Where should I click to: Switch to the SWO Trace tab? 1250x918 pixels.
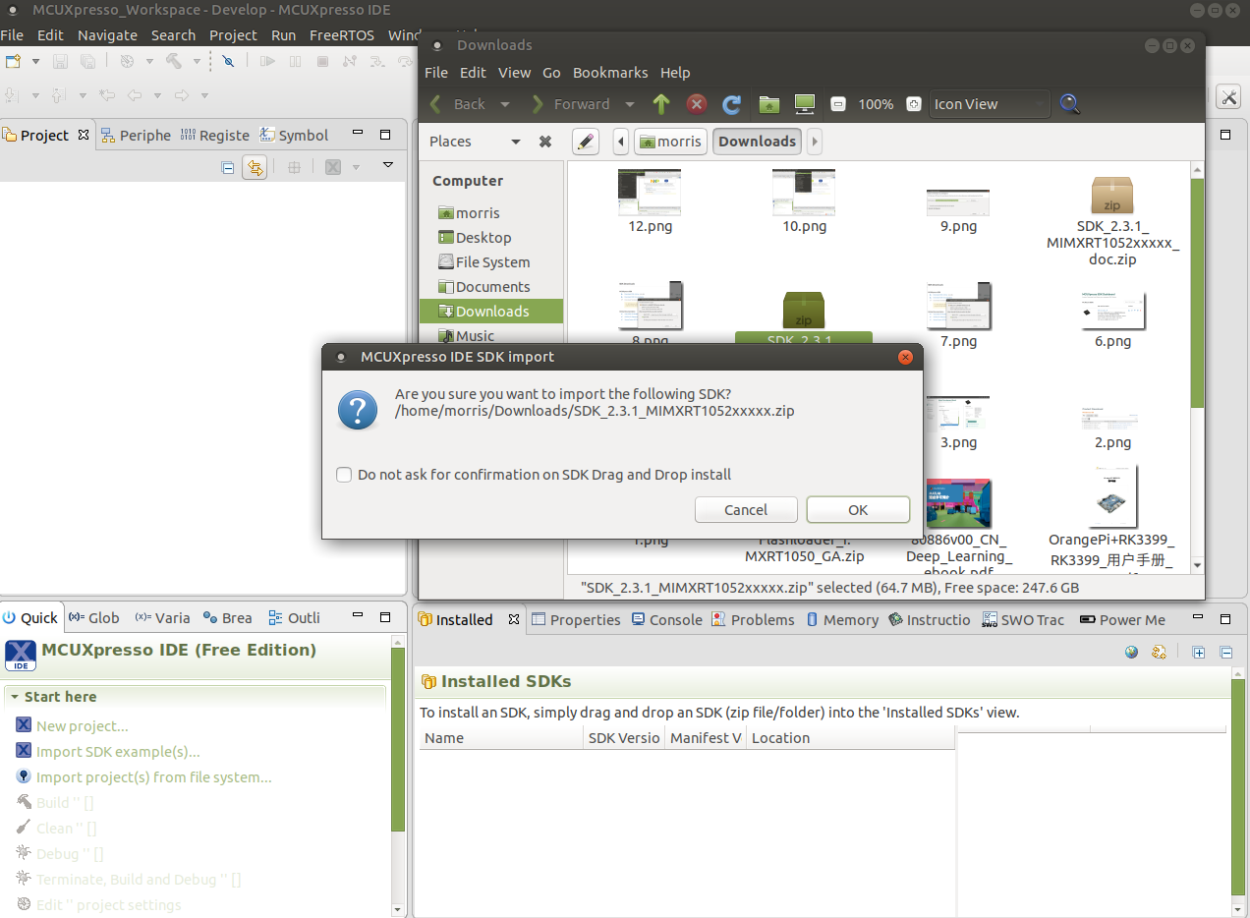1023,620
